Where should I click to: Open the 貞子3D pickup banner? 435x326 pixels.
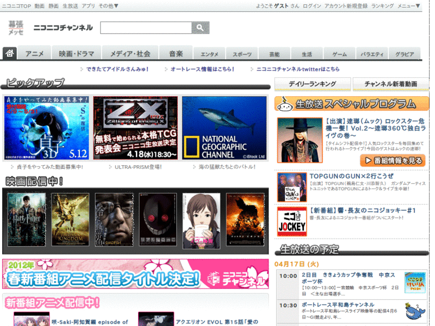[x=47, y=128]
